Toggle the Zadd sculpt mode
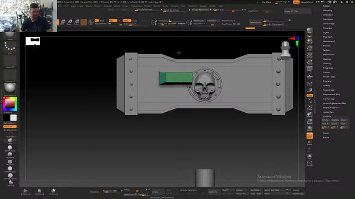The image size is (355, 199). (127, 20)
